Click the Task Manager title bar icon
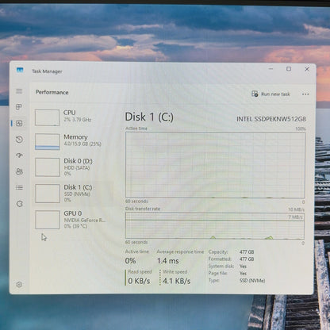Image resolution: width=330 pixels, height=330 pixels. [x=20, y=71]
